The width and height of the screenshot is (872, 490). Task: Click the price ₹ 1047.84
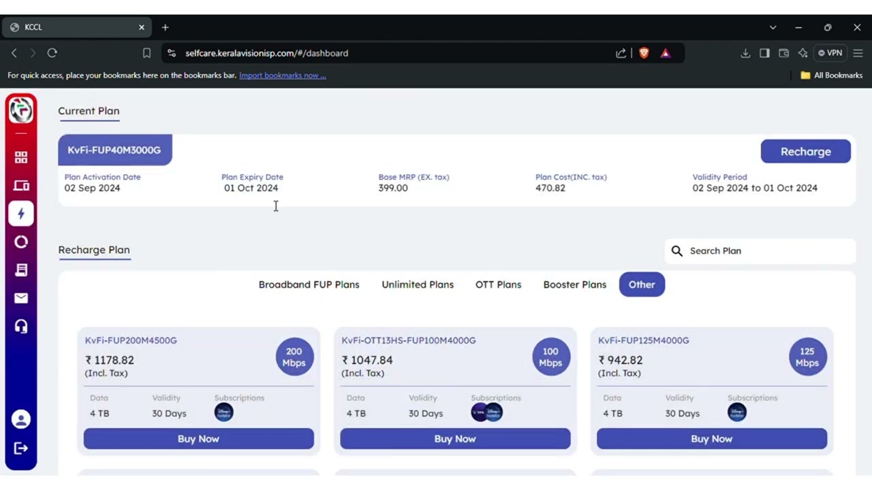367,360
